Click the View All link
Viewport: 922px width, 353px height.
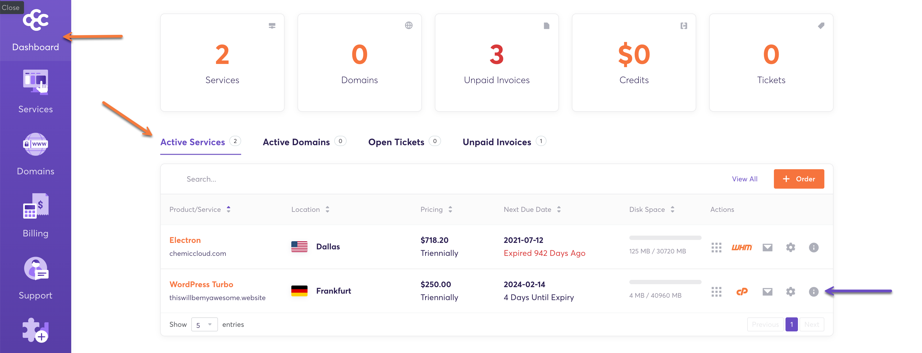pyautogui.click(x=745, y=179)
